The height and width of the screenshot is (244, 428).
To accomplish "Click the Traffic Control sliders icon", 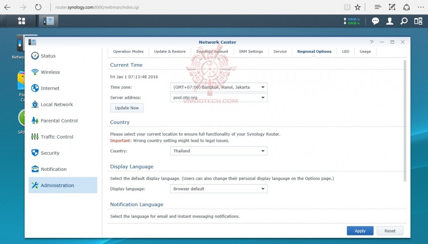I will (x=35, y=137).
